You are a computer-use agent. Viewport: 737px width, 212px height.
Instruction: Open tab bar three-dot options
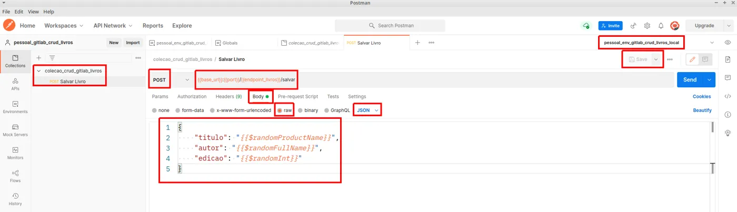[431, 43]
